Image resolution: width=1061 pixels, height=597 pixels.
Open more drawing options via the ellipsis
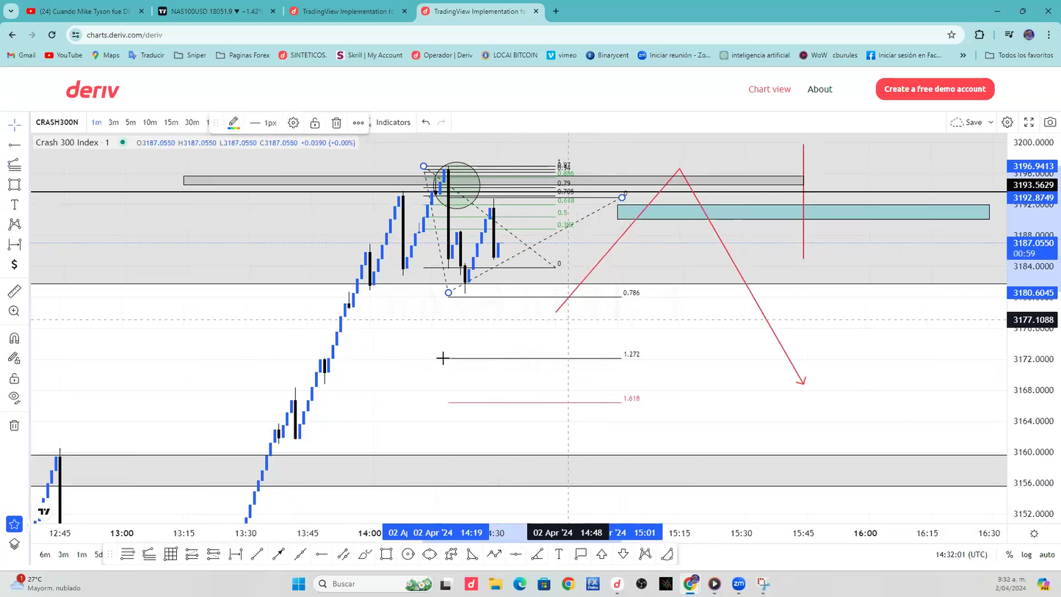[x=358, y=123]
